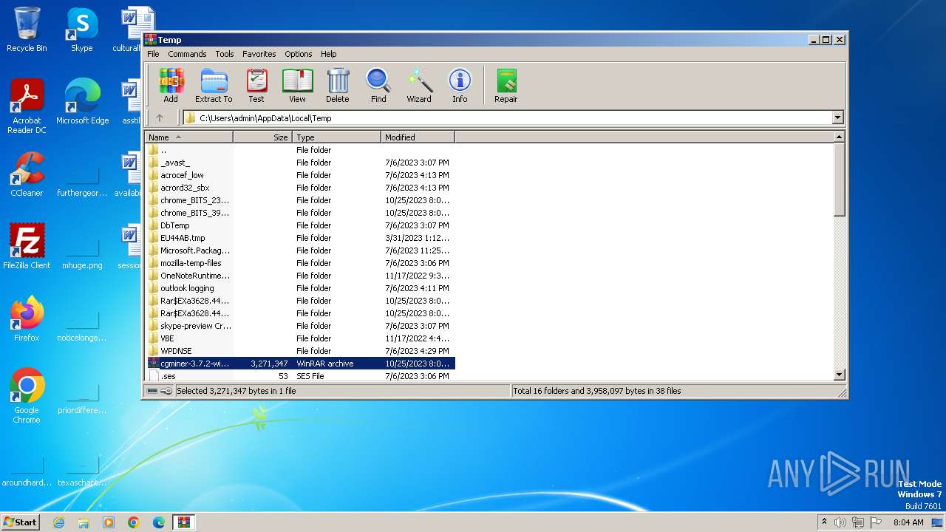
Task: Go up one folder level arrow
Action: pyautogui.click(x=160, y=117)
